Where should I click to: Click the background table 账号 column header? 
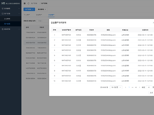(x=27, y=27)
